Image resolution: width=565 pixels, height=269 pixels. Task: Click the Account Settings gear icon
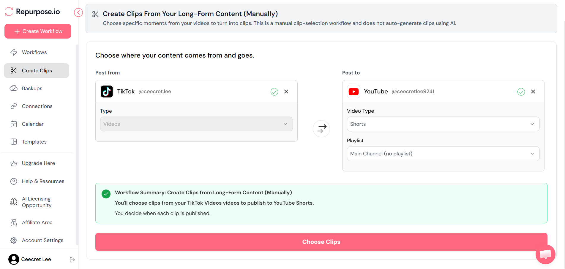pos(14,240)
